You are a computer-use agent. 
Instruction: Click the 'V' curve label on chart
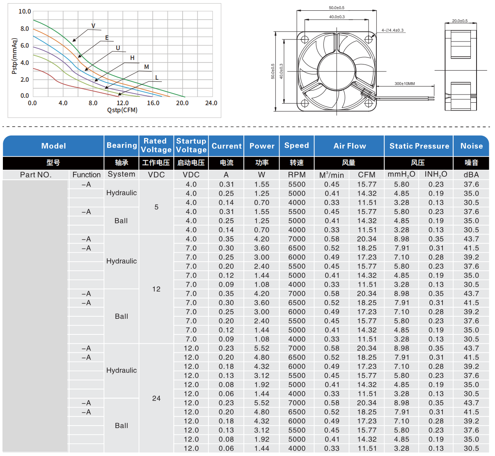click(93, 26)
